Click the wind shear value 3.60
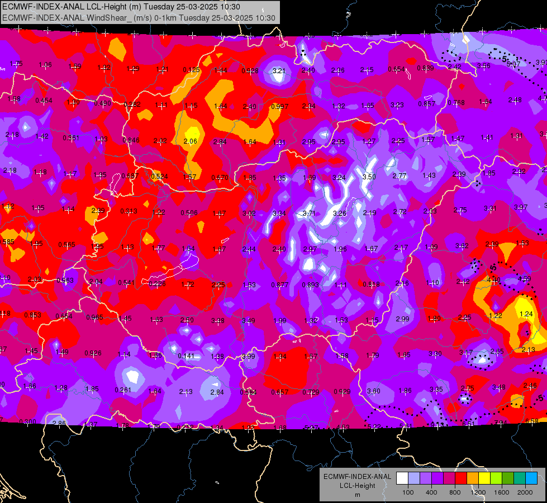 click(373, 391)
